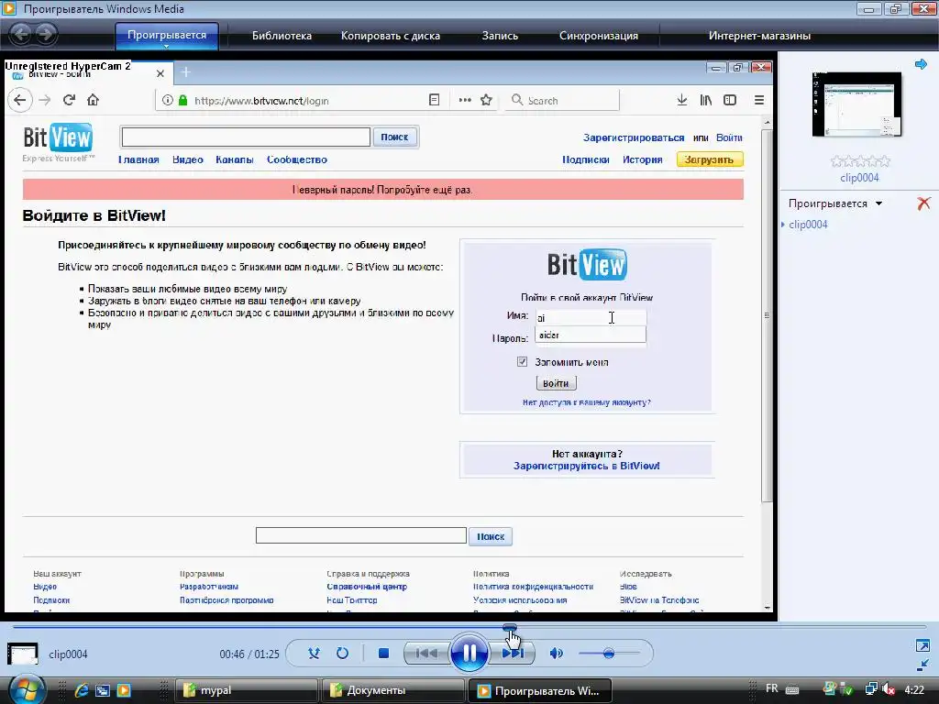Screen dimensions: 939x704
Task: Open the Синхронизация tab
Action: pos(598,36)
